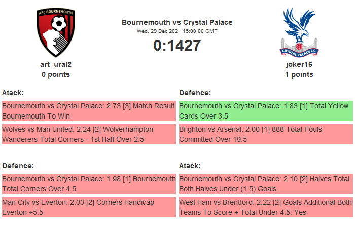Open art_ural2 player profile
355x233 pixels.
(x=56, y=64)
